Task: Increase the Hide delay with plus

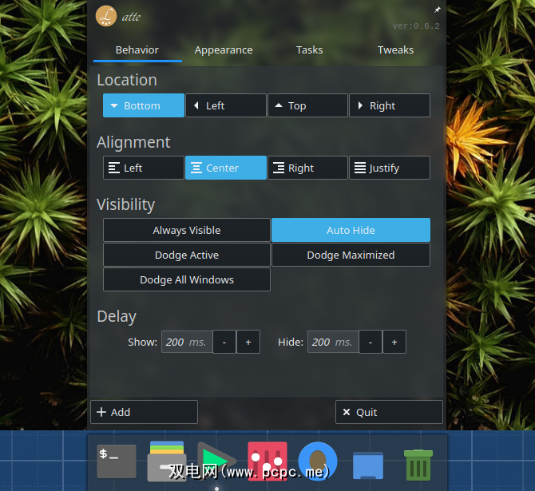Action: point(394,342)
